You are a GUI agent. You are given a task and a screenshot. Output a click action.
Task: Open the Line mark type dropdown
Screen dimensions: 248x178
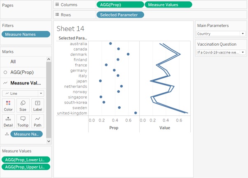(x=23, y=94)
